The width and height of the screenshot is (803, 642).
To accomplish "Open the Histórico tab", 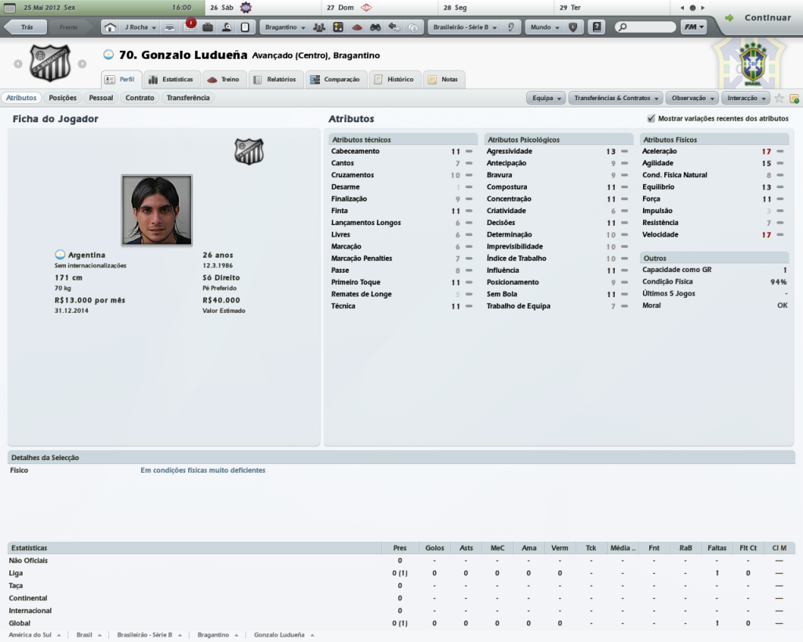I will 394,80.
